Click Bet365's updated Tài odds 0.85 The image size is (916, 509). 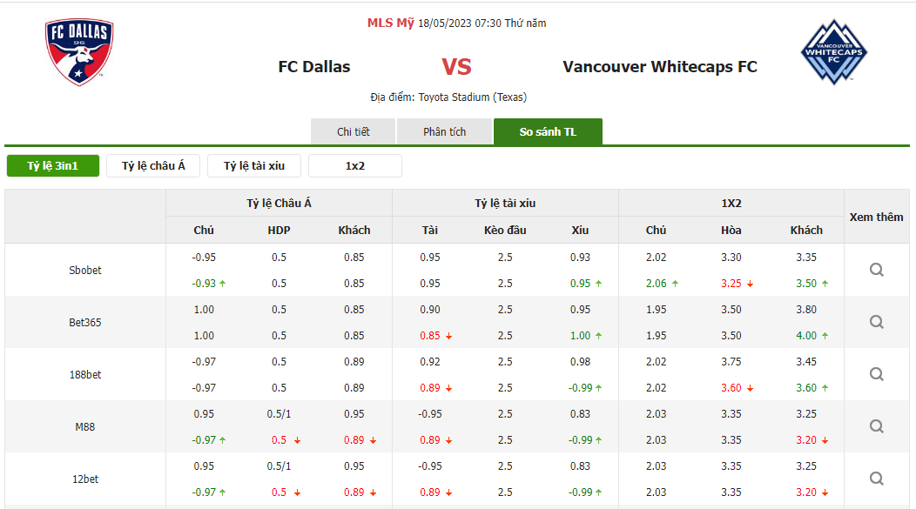coord(430,336)
